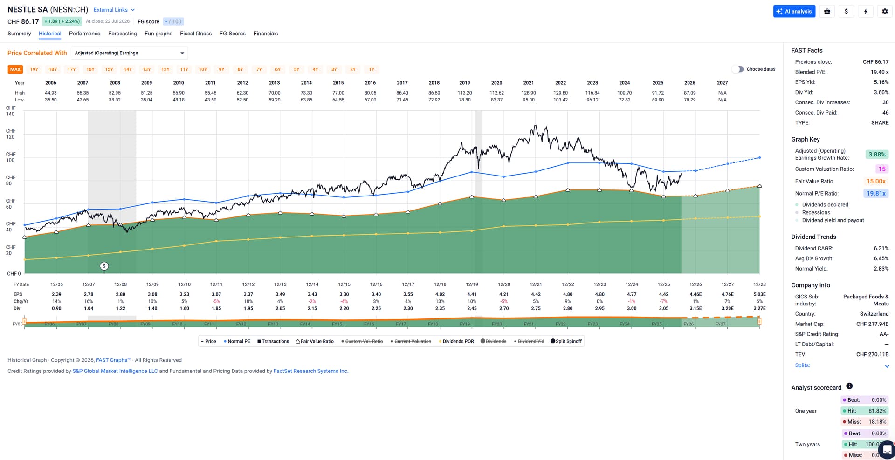Click the Custom Valuation Ratio value 15
Viewport: 895px width, 460px height.
click(x=882, y=169)
